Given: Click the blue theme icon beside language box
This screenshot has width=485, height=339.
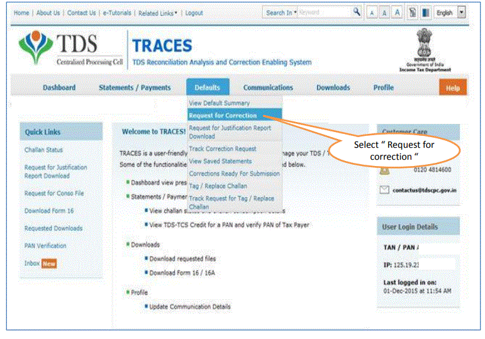Looking at the screenshot, I should point(425,13).
